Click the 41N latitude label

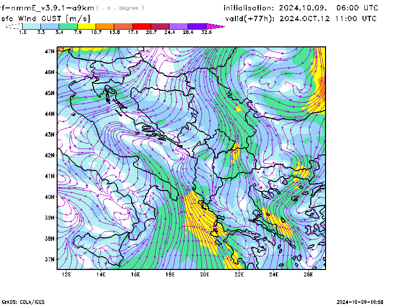click(50, 176)
